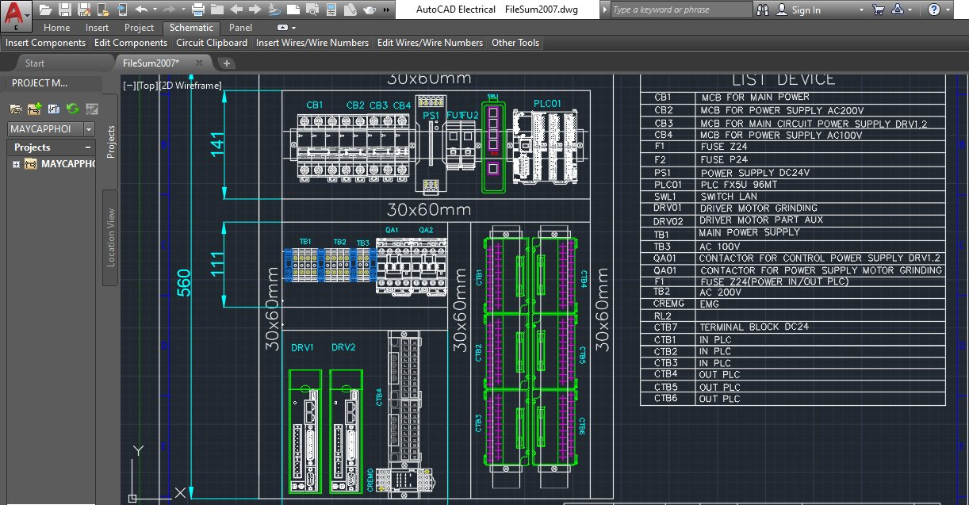Click the paper roll icon in quick access toolbar
Viewport: 969px width, 505px height.
[350, 10]
